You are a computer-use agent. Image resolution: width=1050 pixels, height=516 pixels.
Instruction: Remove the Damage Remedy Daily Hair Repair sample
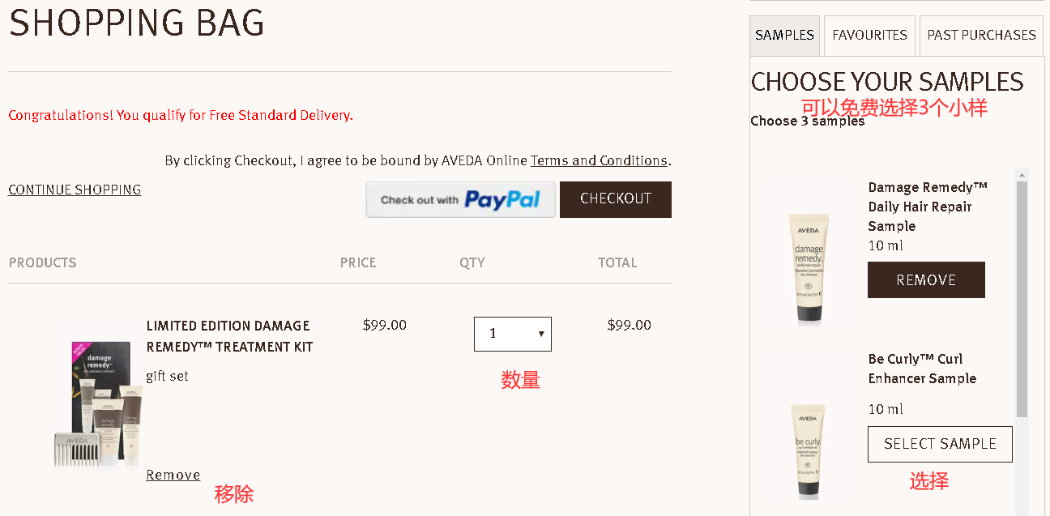click(x=926, y=280)
